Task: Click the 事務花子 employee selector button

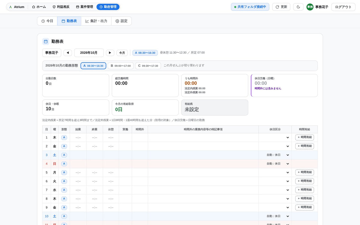Action: coord(52,53)
